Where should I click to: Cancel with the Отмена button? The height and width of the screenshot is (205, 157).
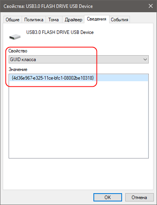(139, 197)
